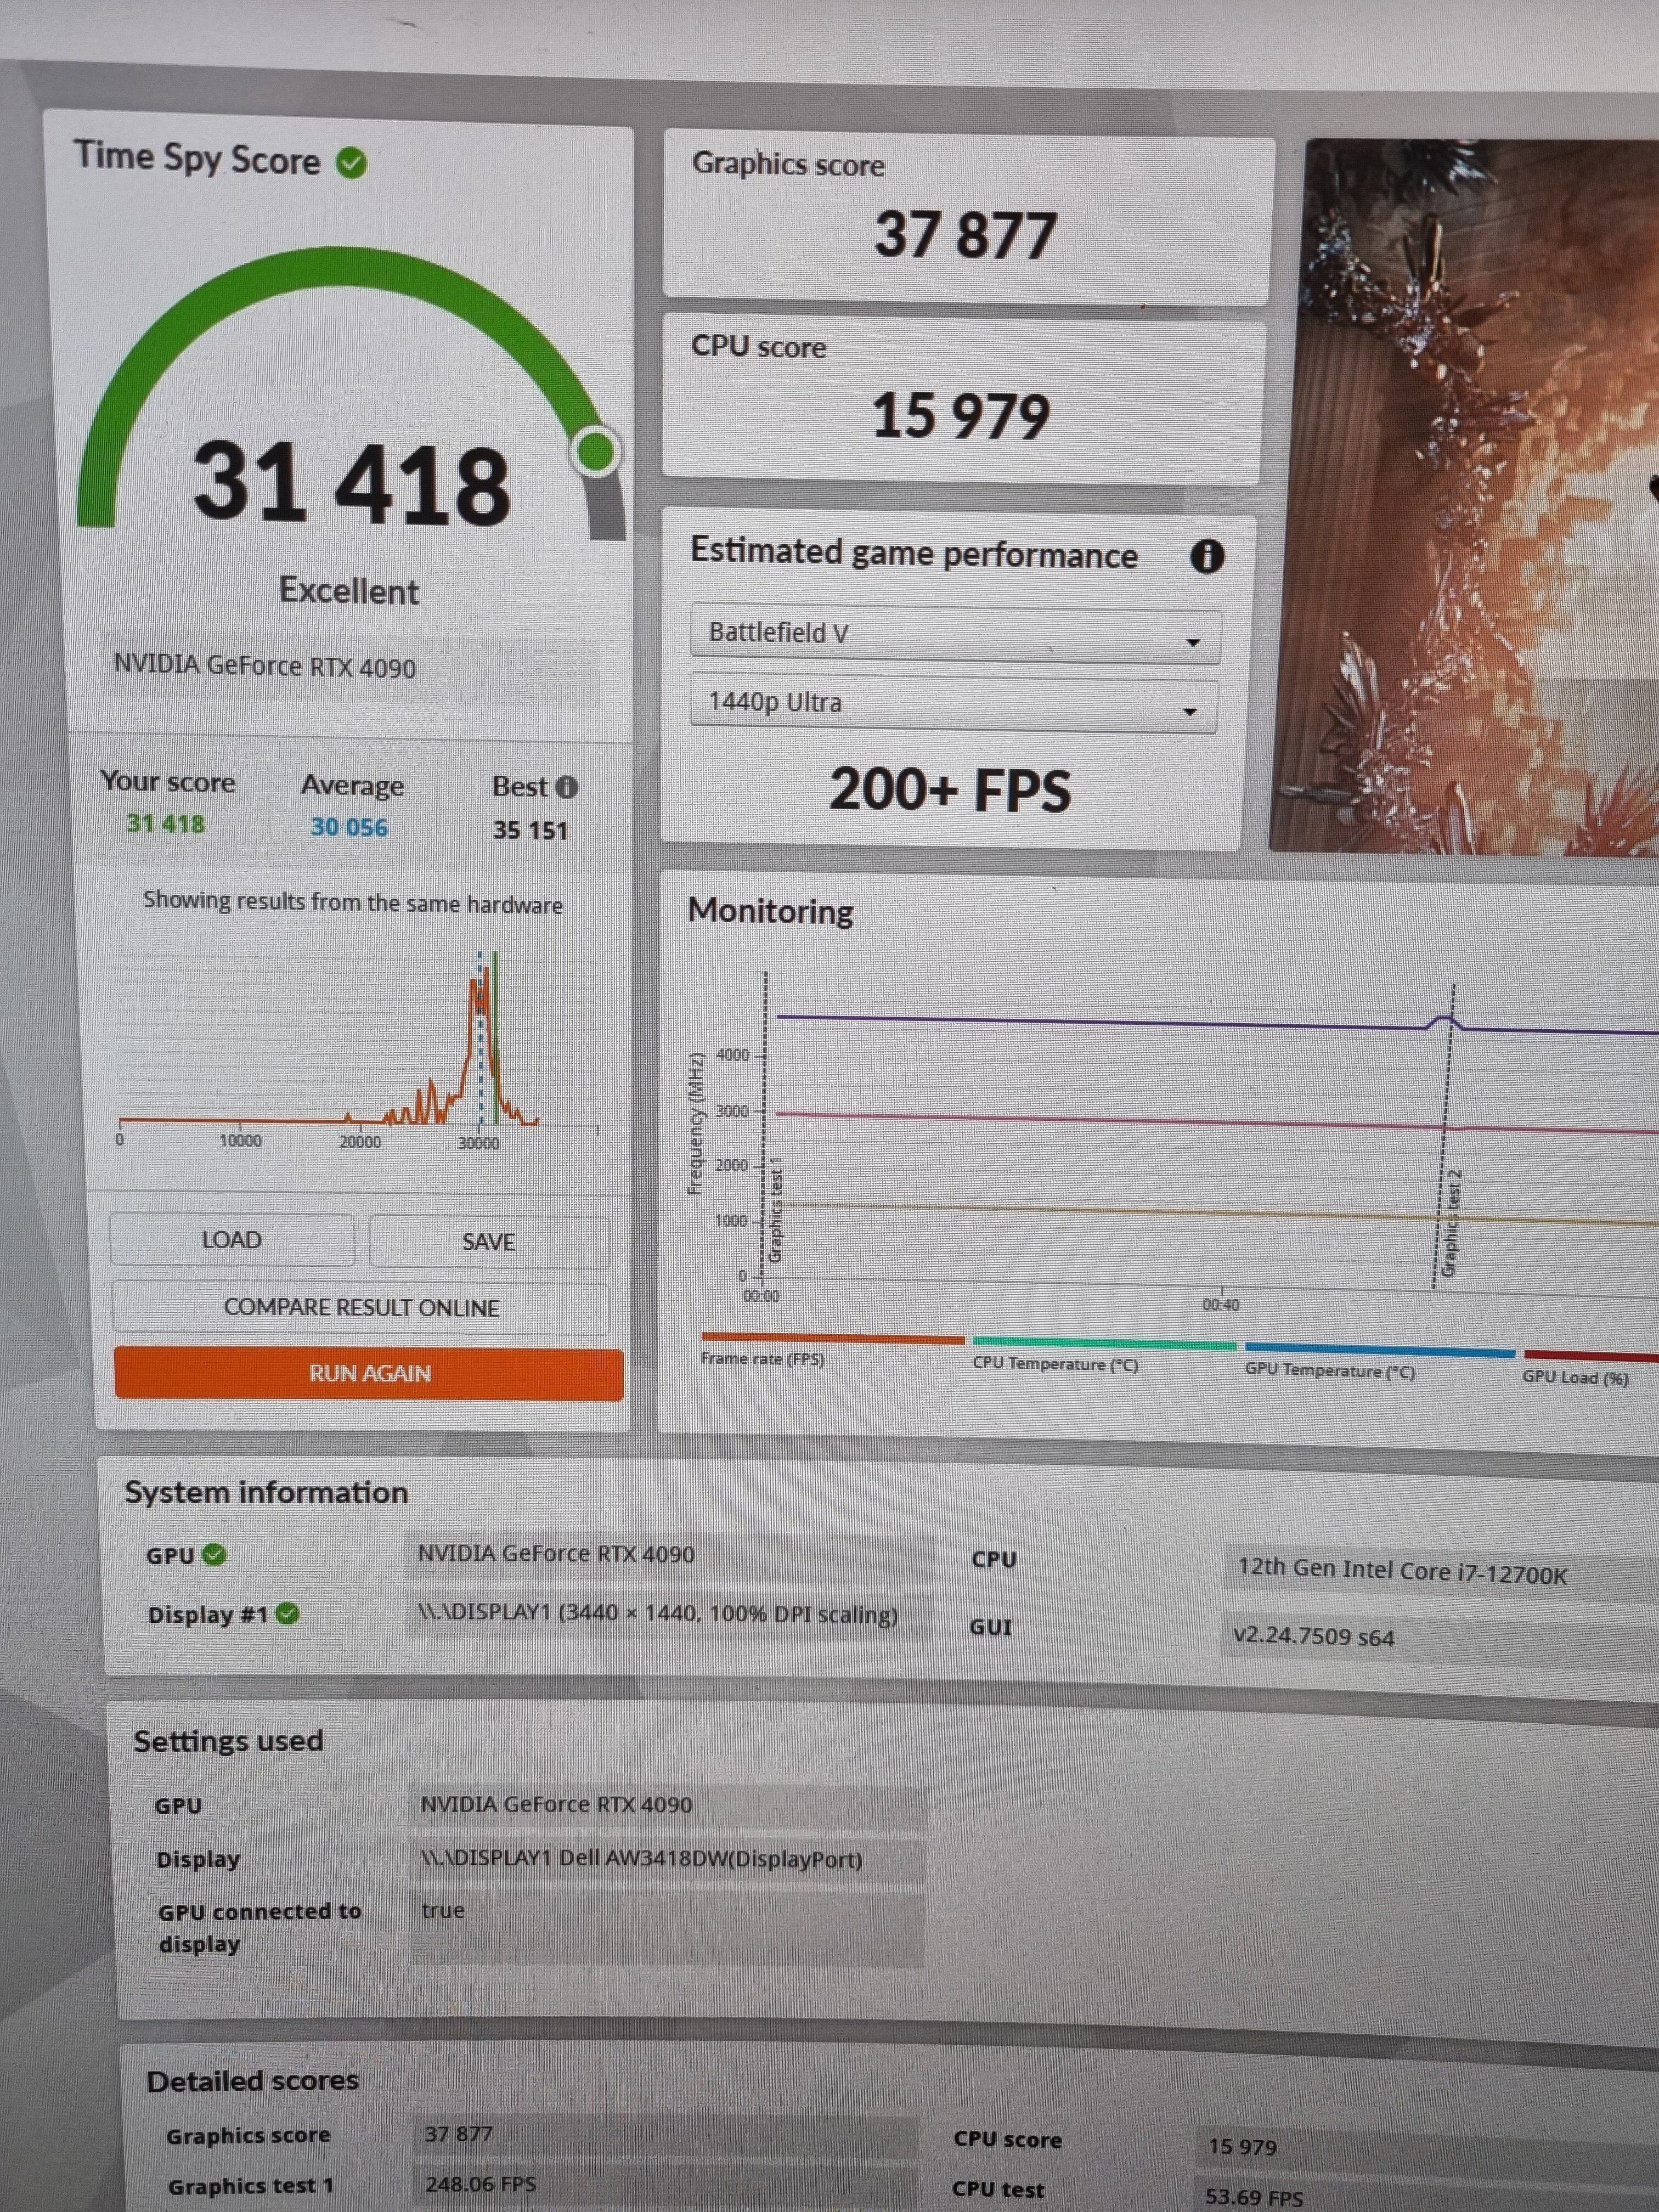Click the Excellent rating label

pos(348,591)
